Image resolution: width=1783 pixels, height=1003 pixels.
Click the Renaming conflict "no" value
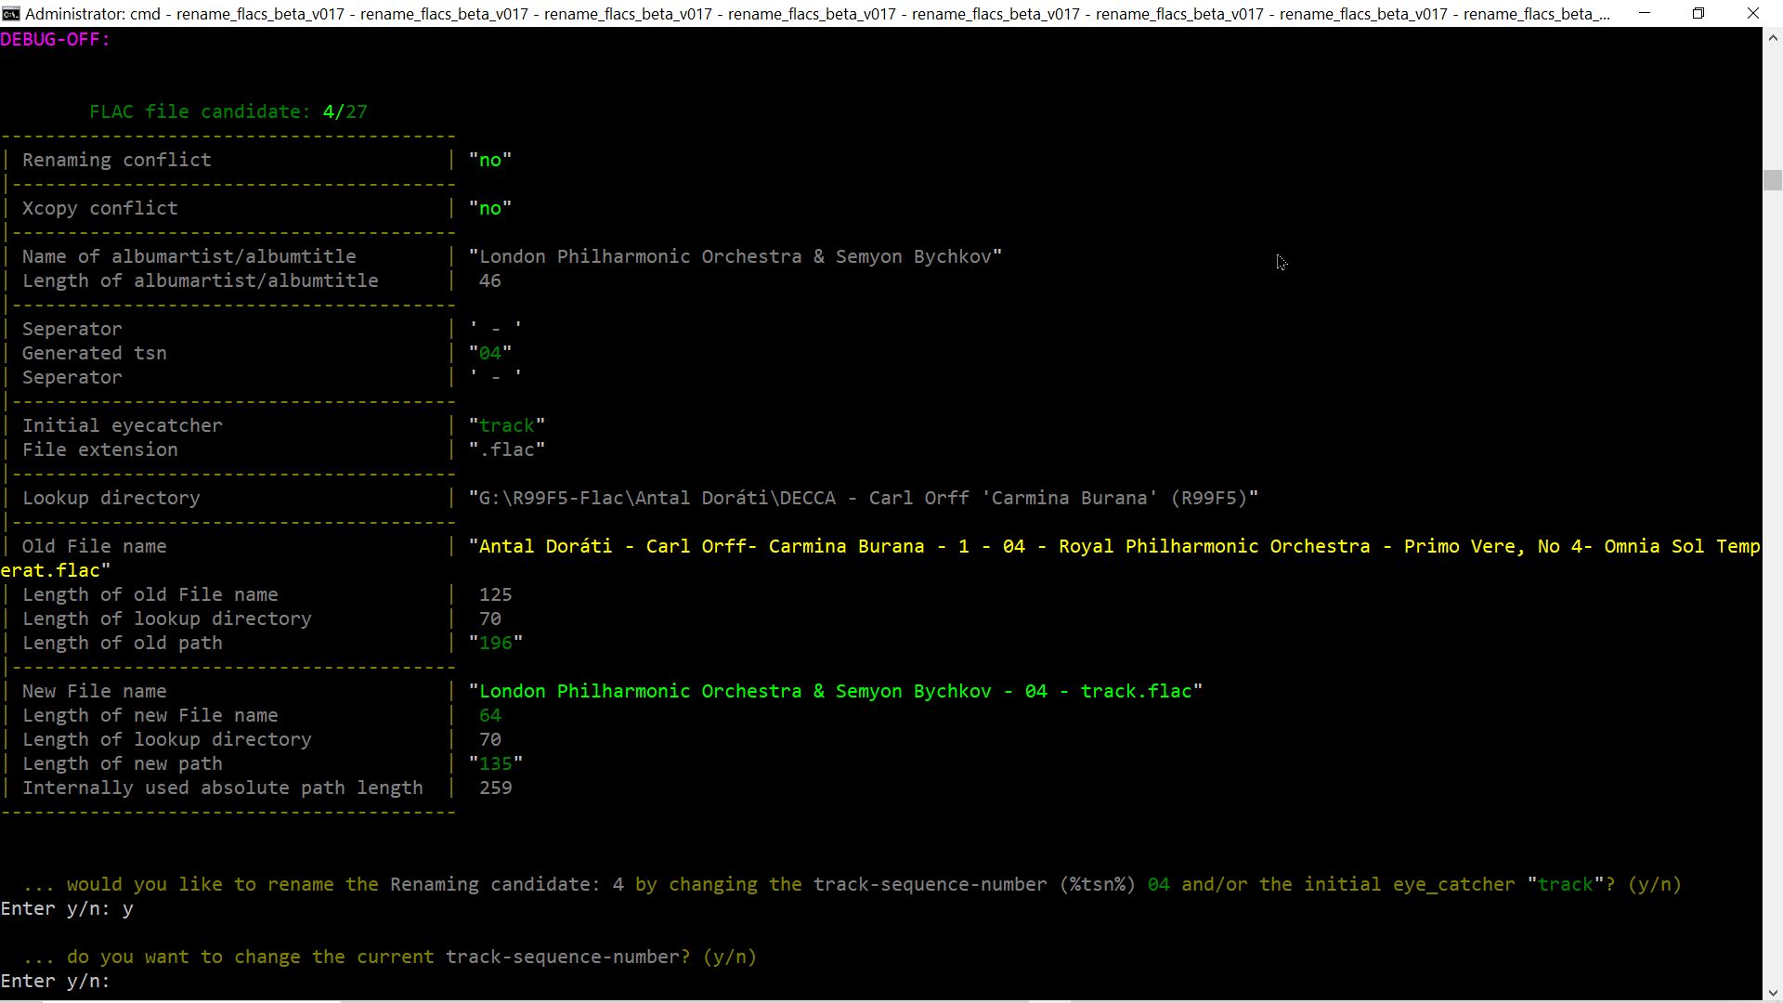pos(490,160)
